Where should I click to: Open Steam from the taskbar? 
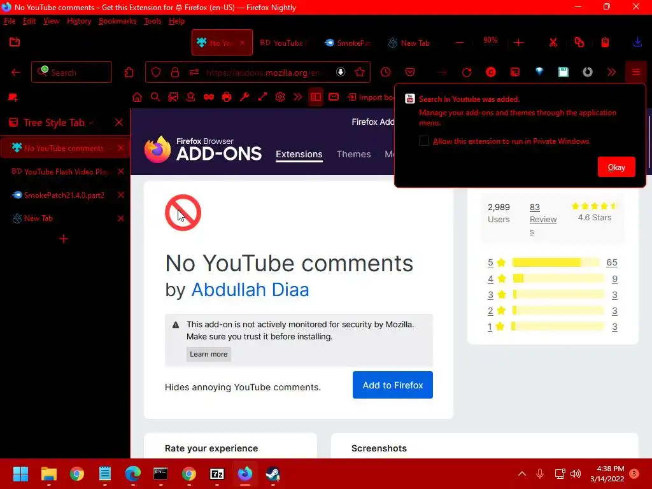(x=273, y=474)
